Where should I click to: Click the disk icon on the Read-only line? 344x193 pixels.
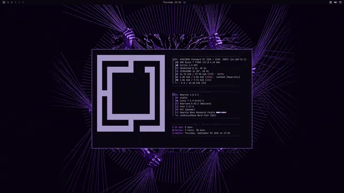pos(177,77)
